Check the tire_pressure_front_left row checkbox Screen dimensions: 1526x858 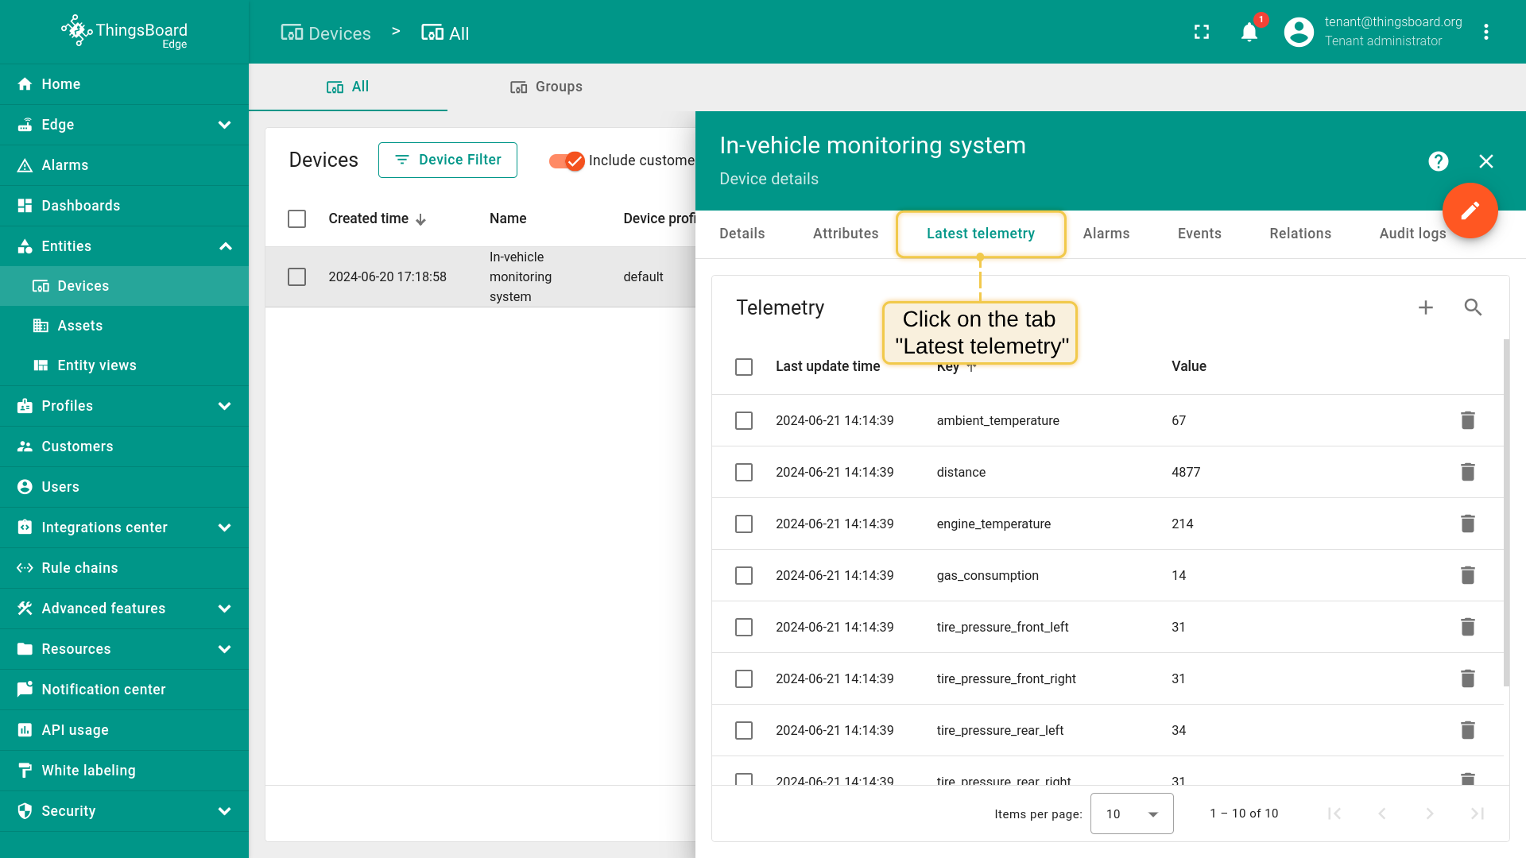tap(744, 627)
